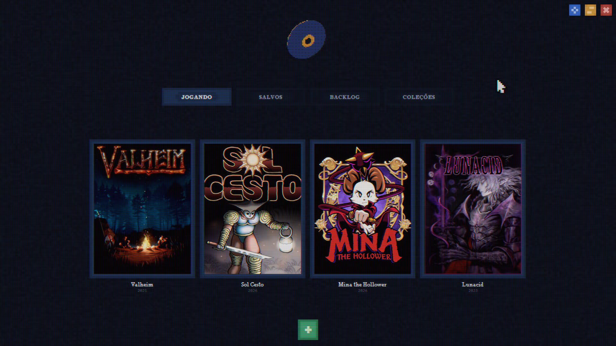The width and height of the screenshot is (616, 346).
Task: Select the Sol Cesto game cover
Action: click(x=252, y=209)
